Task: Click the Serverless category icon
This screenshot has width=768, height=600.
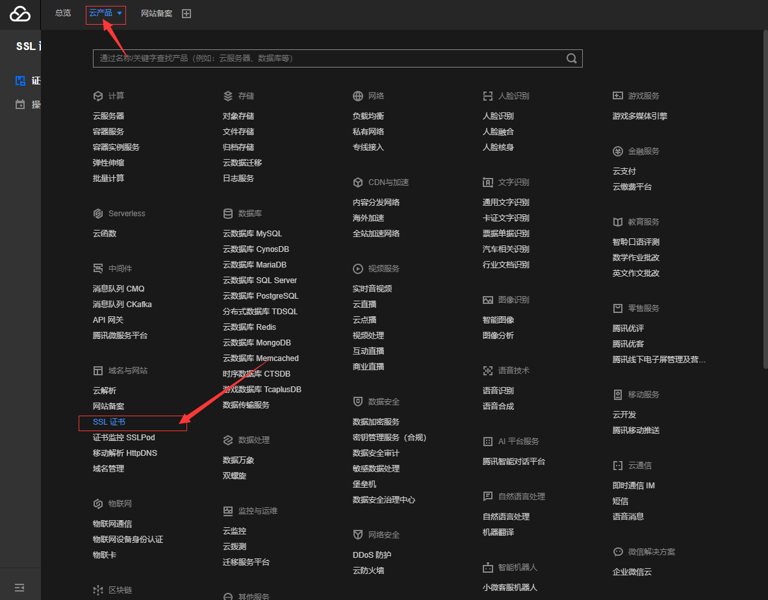Action: [98, 214]
